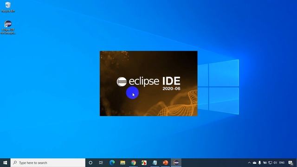The image size is (297, 167).
Task: Expand the hidden system tray icons
Action: 249,163
